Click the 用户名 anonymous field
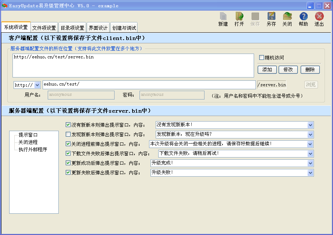 point(81,95)
